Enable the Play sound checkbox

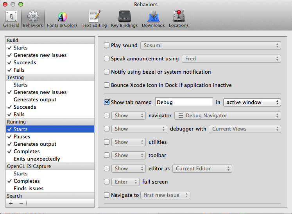107,46
